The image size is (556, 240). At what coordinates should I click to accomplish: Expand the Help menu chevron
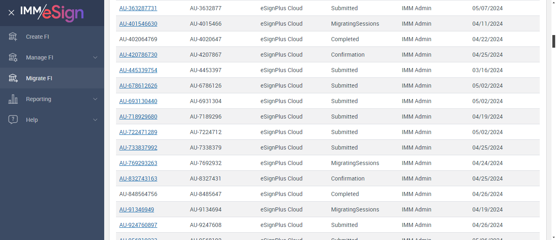click(x=95, y=120)
